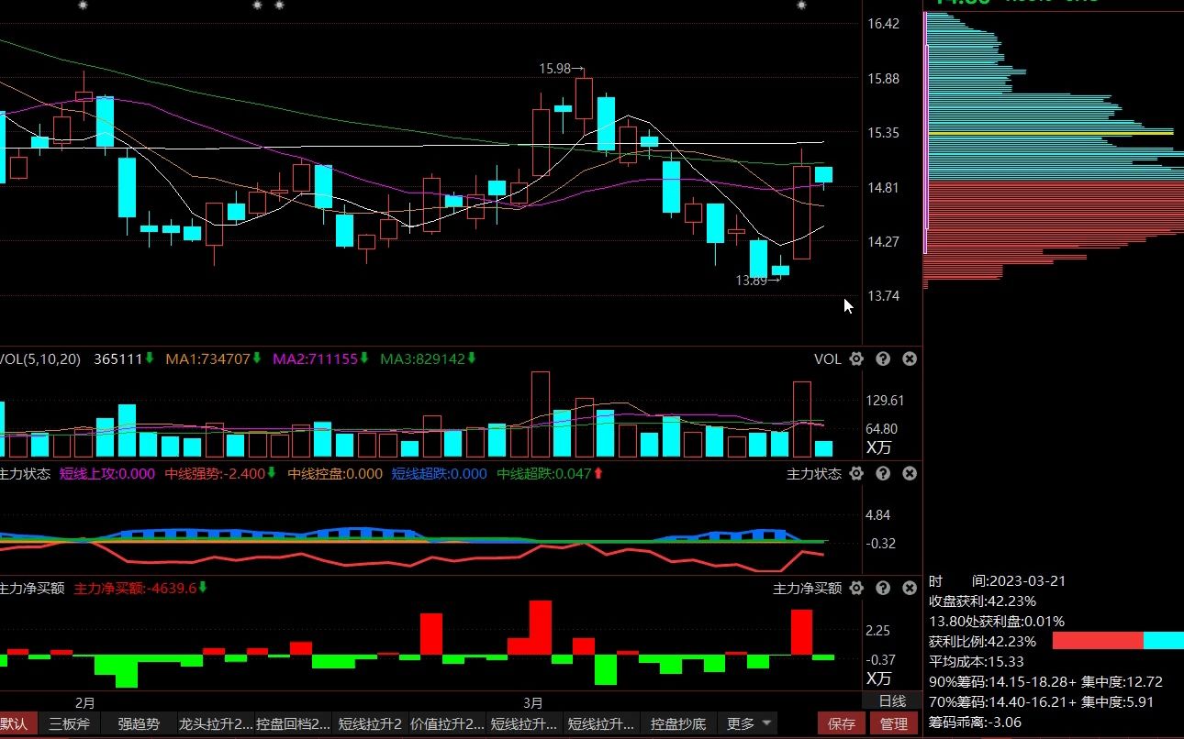Click the 3月 date axis label
The image size is (1184, 739).
coord(533,703)
